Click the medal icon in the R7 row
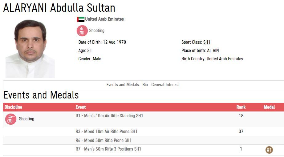 269,150
